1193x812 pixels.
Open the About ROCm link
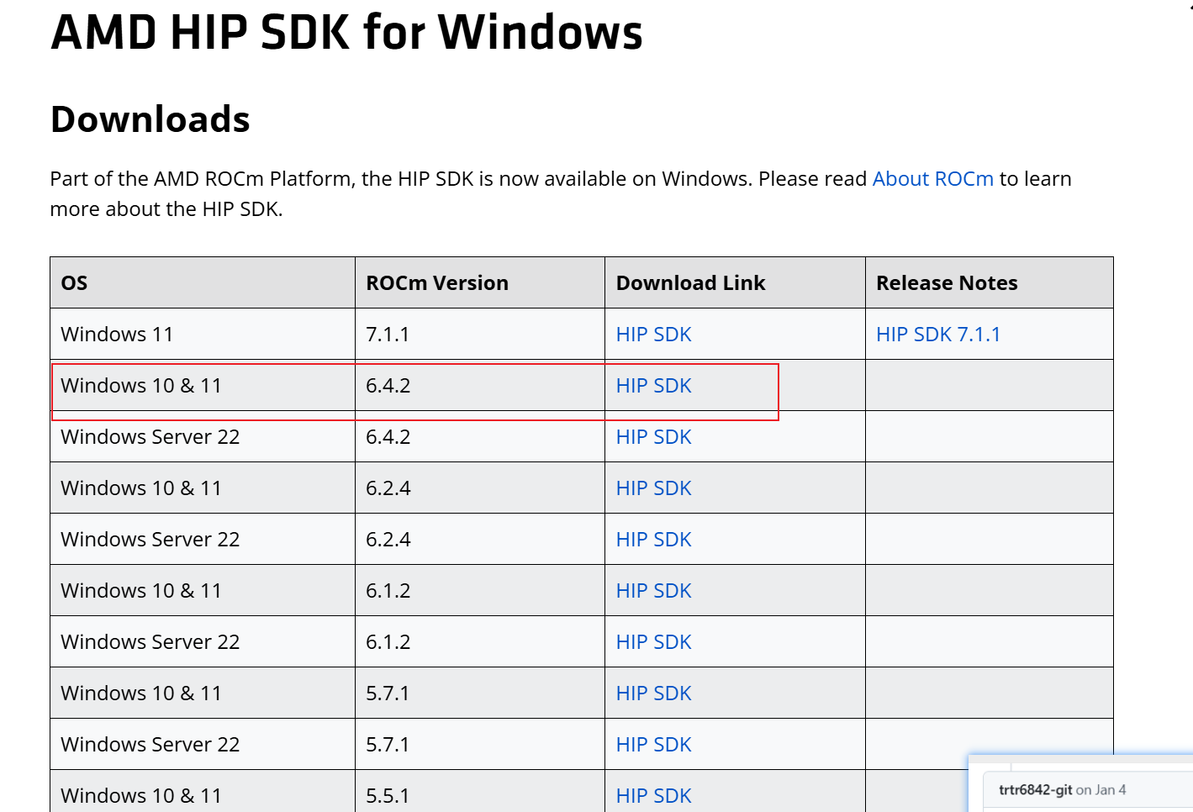point(933,179)
